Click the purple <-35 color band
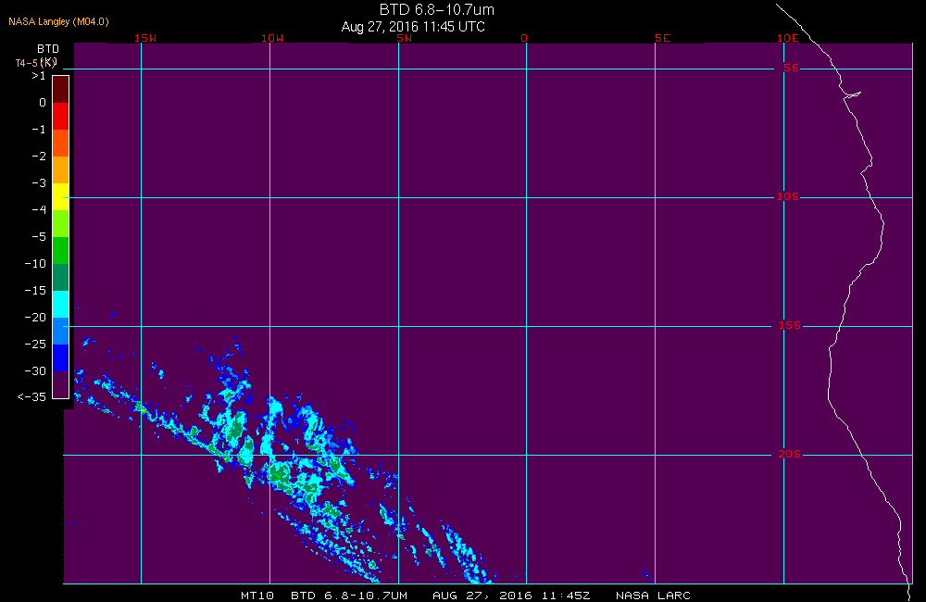Screen dimensions: 926x602 [61, 384]
